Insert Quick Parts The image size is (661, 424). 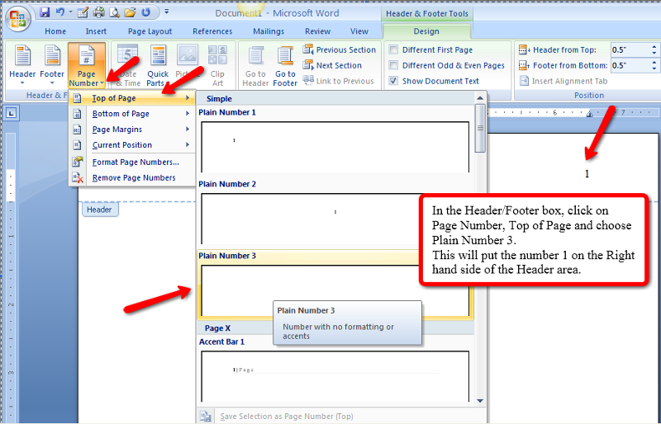tap(158, 65)
